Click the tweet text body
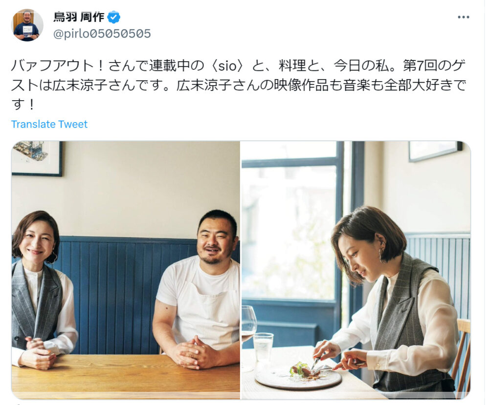Screen dimensions: 489x405 click(239, 85)
